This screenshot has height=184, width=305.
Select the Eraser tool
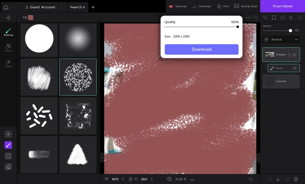pyautogui.click(x=8, y=167)
